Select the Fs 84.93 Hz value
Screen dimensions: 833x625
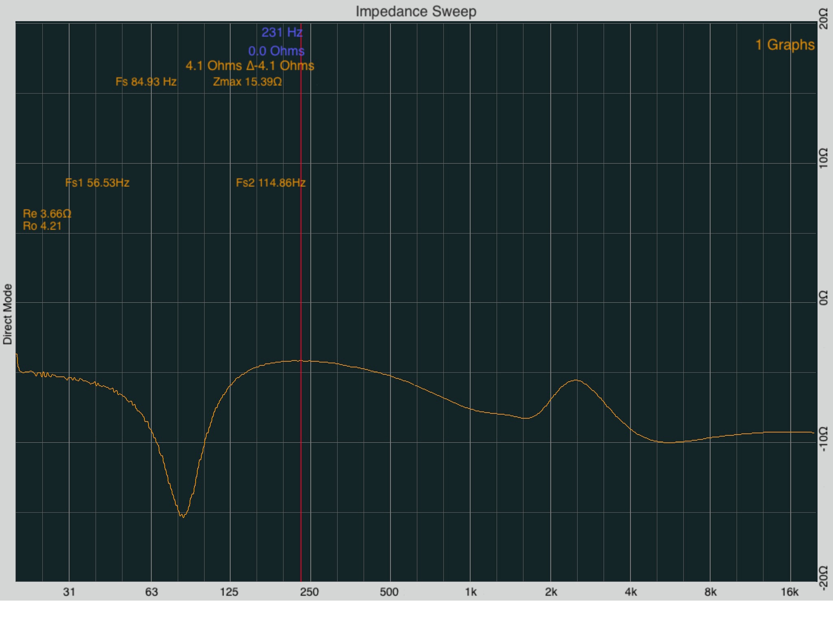[x=146, y=82]
